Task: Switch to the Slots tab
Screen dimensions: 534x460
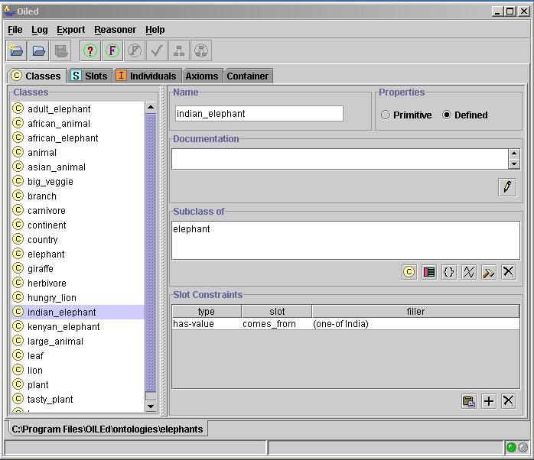Action: pyautogui.click(x=90, y=76)
